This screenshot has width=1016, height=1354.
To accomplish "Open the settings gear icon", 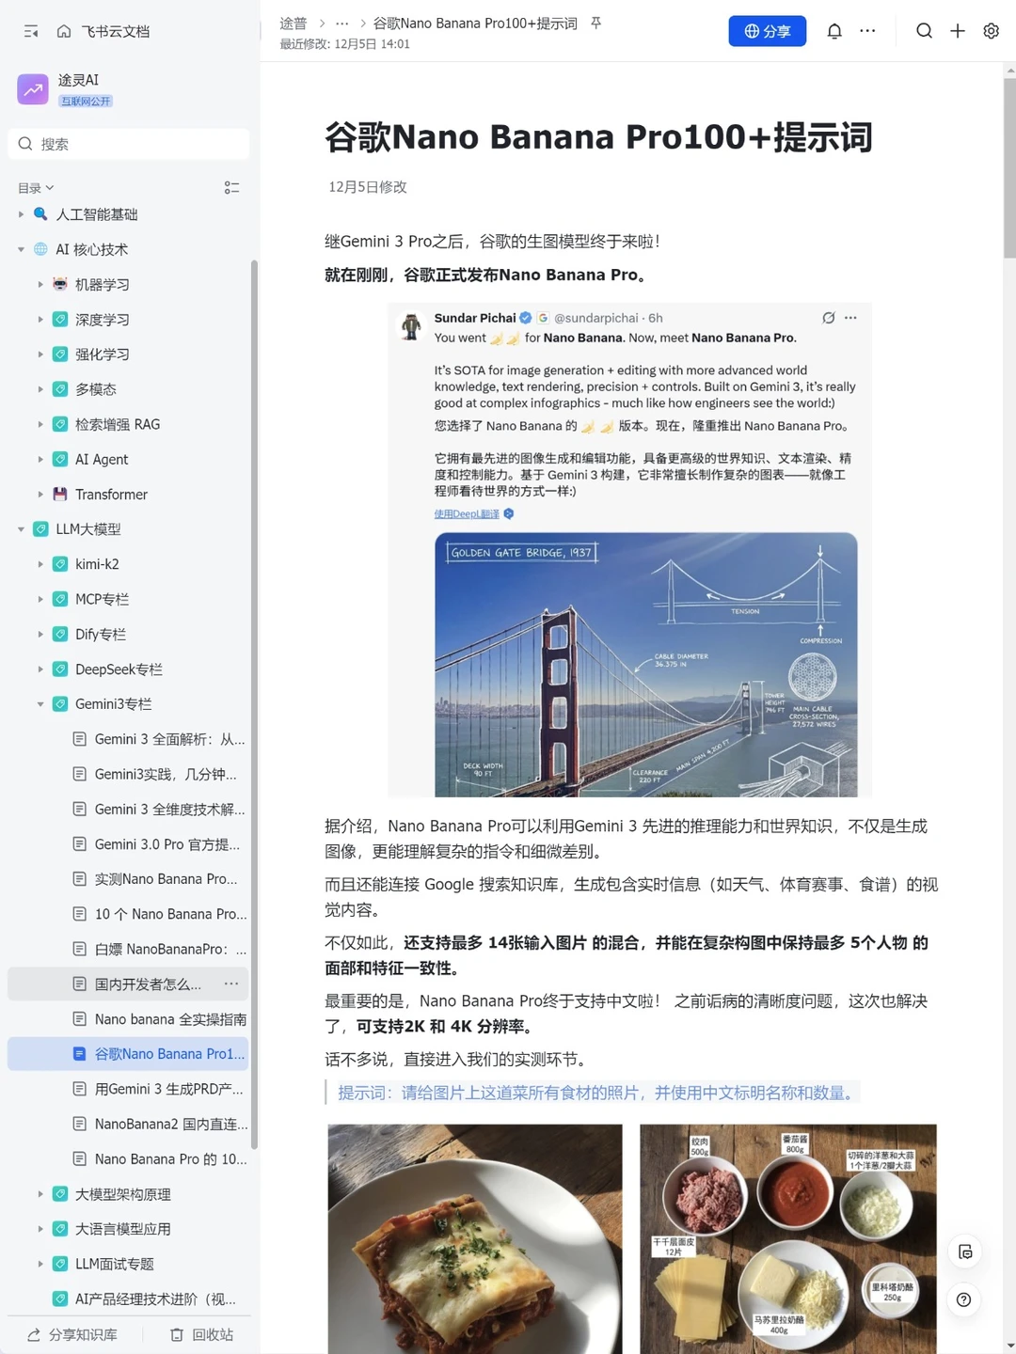I will pos(991,31).
